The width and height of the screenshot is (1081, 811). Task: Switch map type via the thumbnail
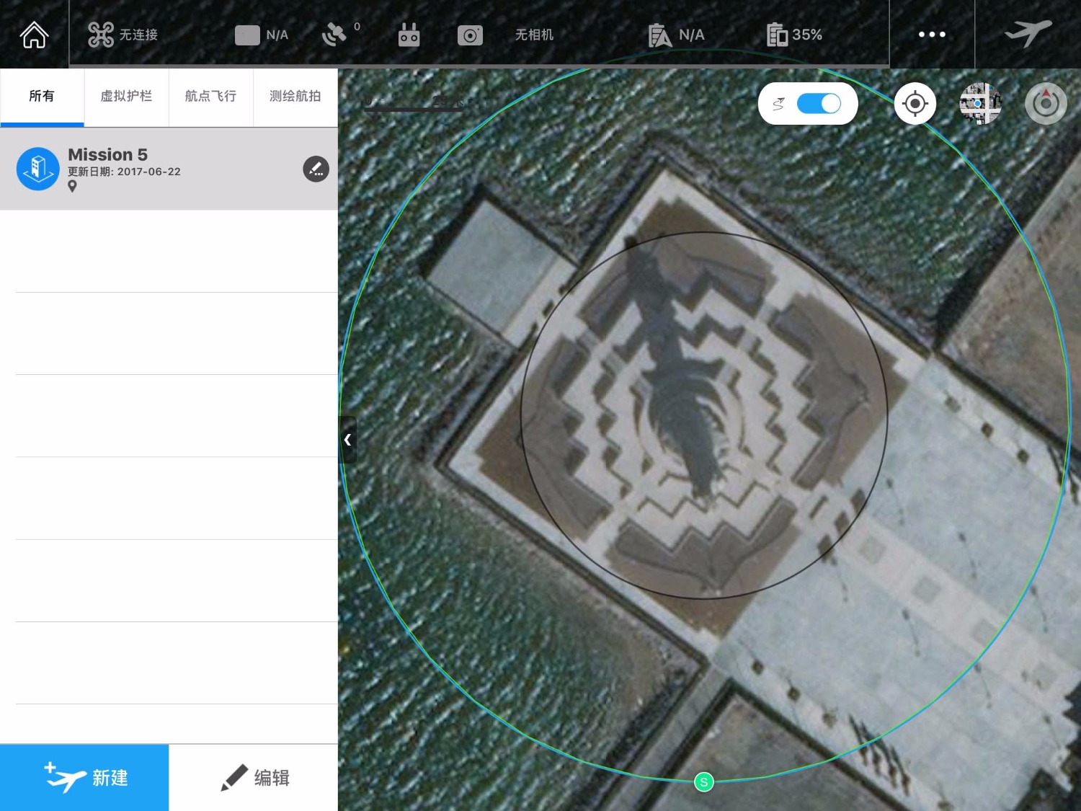coord(980,104)
